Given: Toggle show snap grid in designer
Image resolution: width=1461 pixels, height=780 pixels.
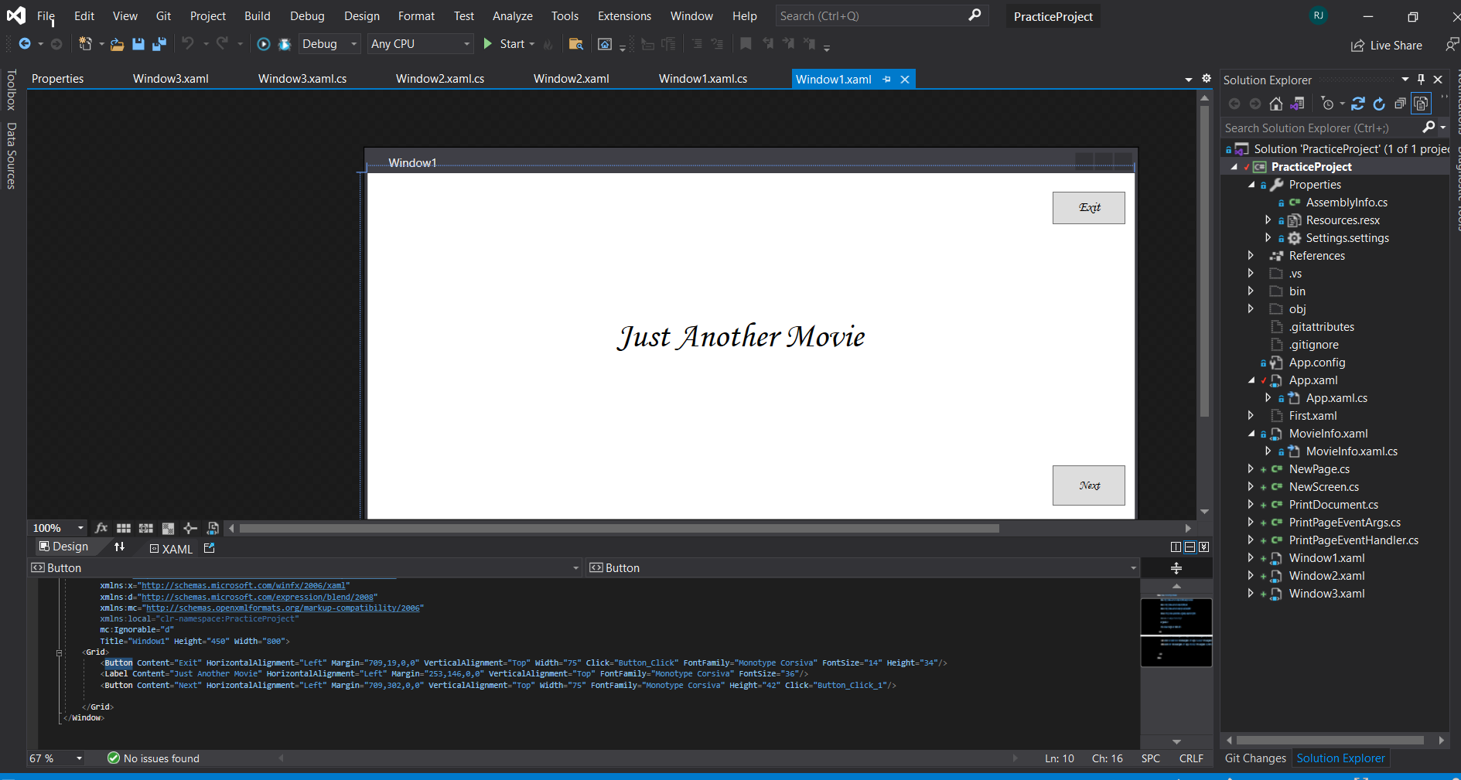Looking at the screenshot, I should click(x=124, y=528).
